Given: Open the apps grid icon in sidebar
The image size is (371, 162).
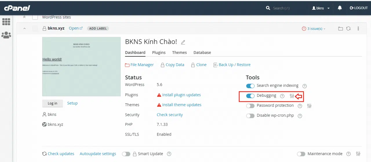Looking at the screenshot, I should point(6,21).
